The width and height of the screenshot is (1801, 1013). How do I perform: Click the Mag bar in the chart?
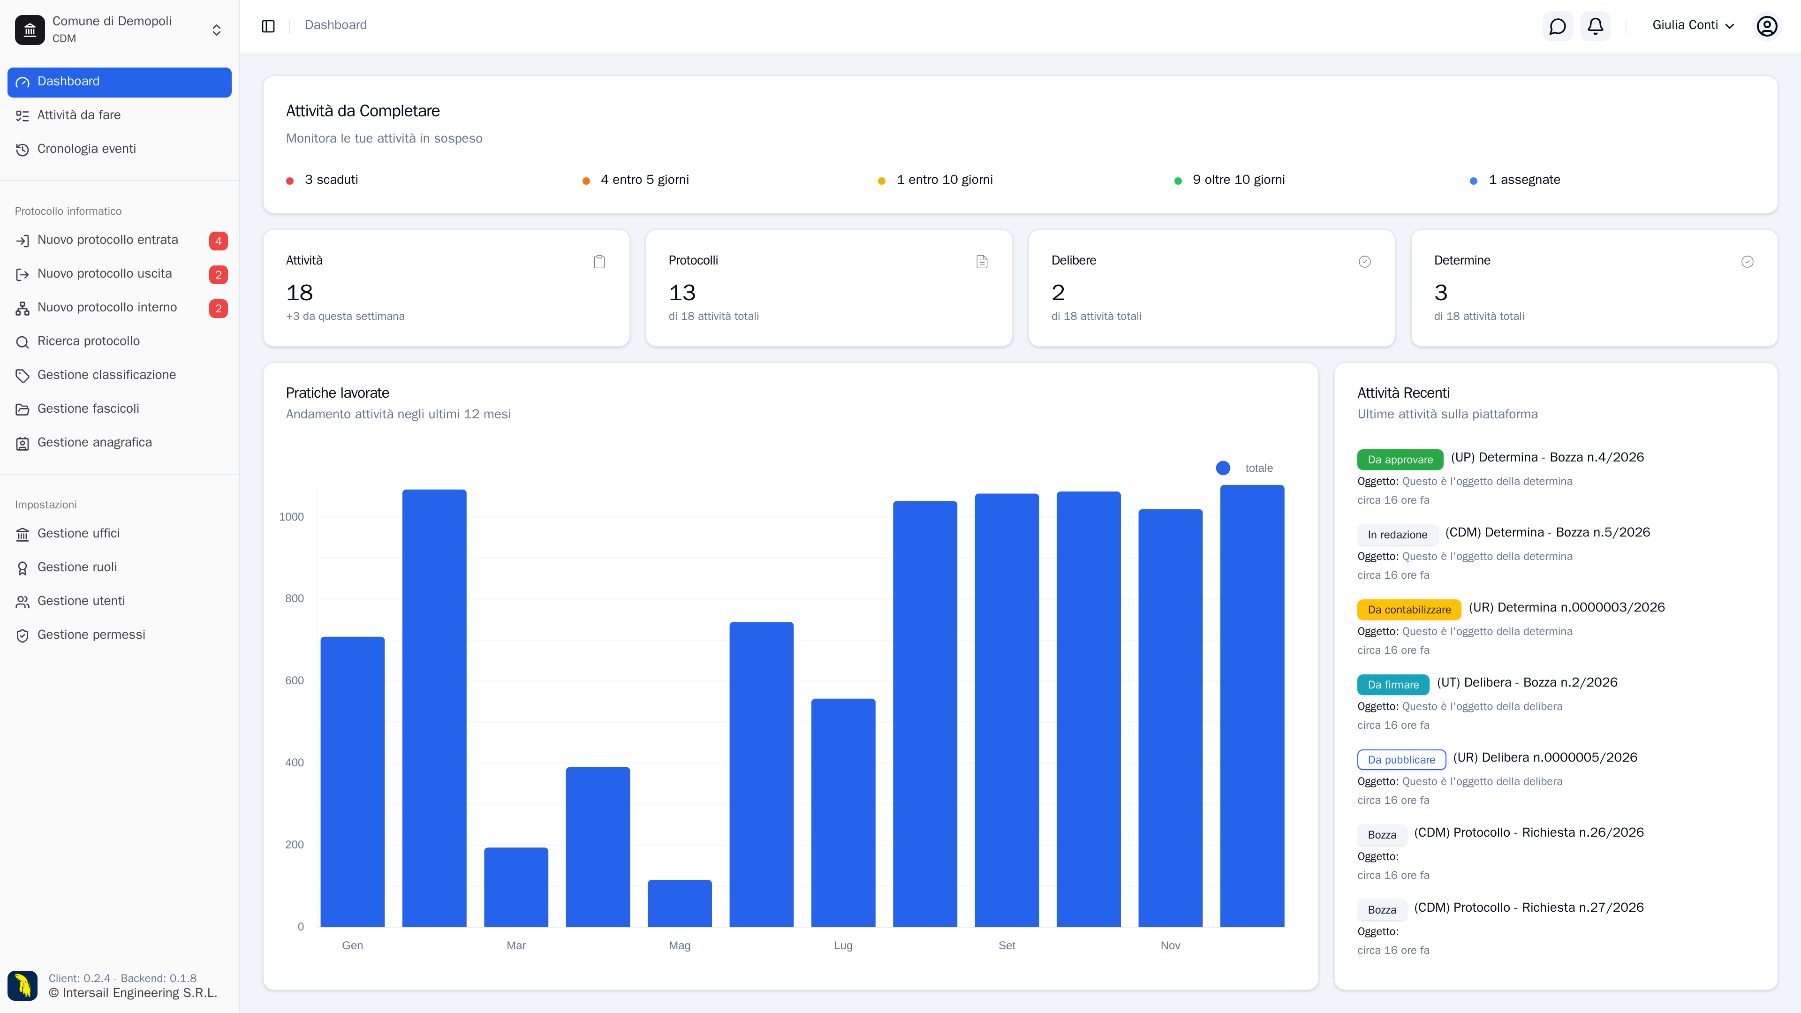(680, 903)
